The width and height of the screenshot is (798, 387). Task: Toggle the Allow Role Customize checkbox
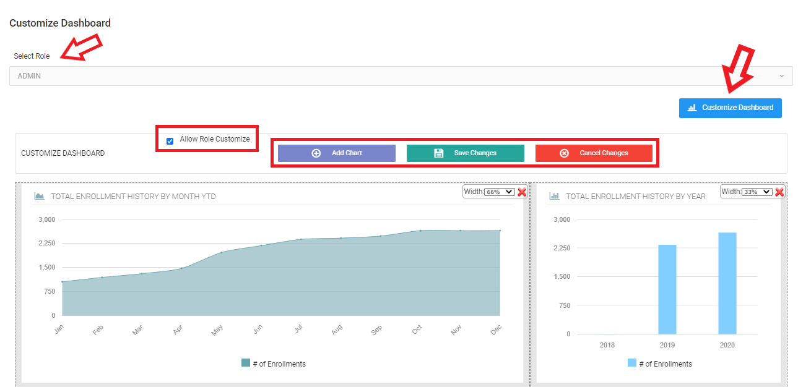[x=170, y=141]
